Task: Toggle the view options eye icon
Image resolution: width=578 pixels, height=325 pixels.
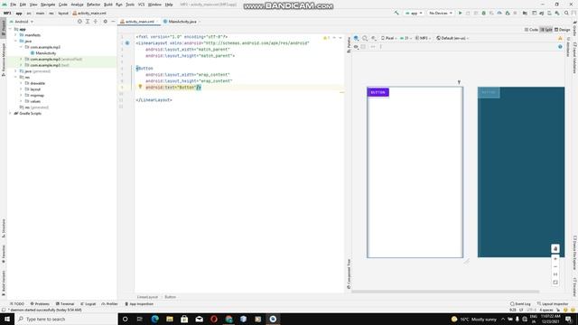Action: click(x=356, y=47)
